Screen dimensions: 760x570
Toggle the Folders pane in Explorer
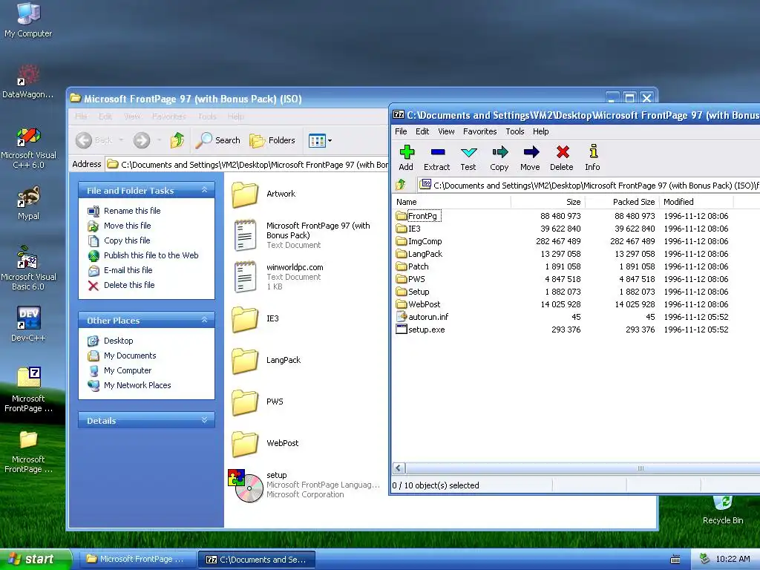point(272,140)
